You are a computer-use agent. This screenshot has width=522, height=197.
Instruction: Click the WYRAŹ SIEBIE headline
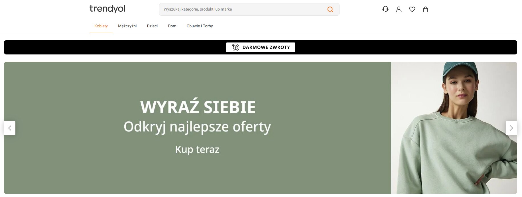pyautogui.click(x=198, y=107)
